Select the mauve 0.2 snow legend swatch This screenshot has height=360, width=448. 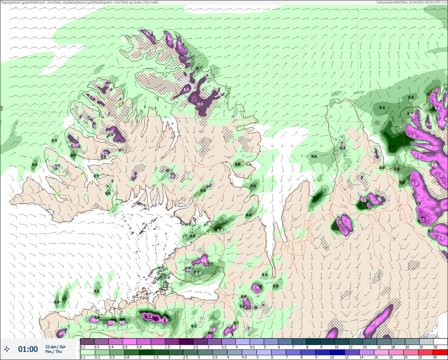(87, 341)
